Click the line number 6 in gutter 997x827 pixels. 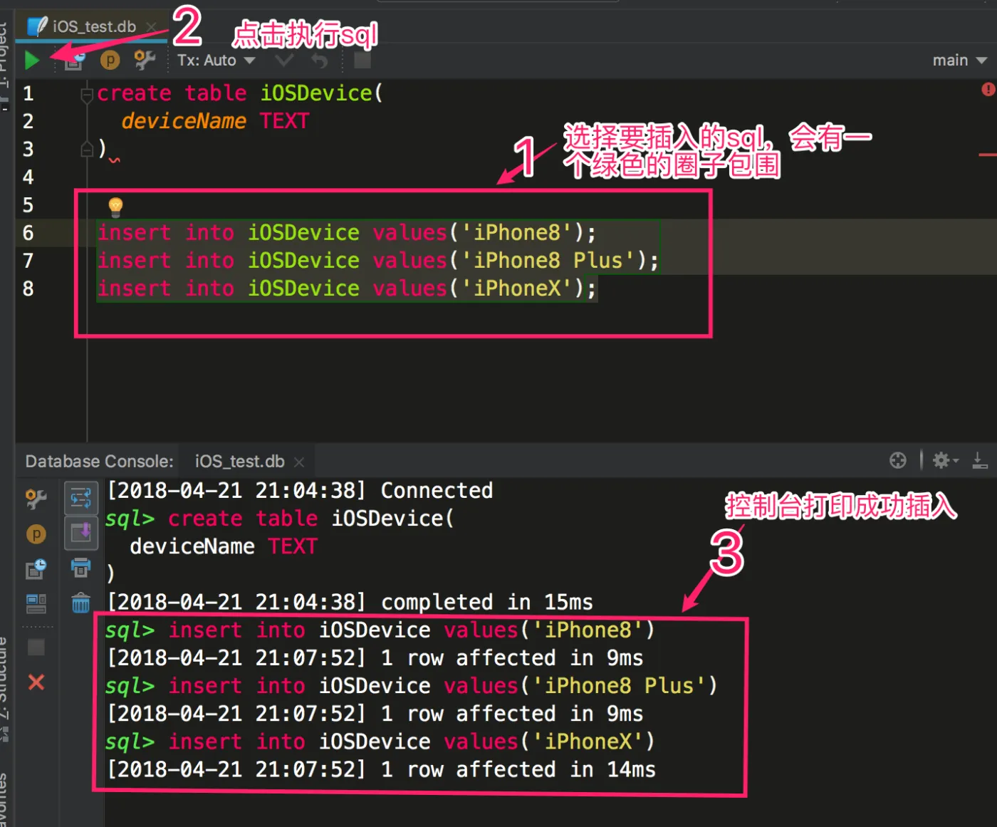pos(28,233)
